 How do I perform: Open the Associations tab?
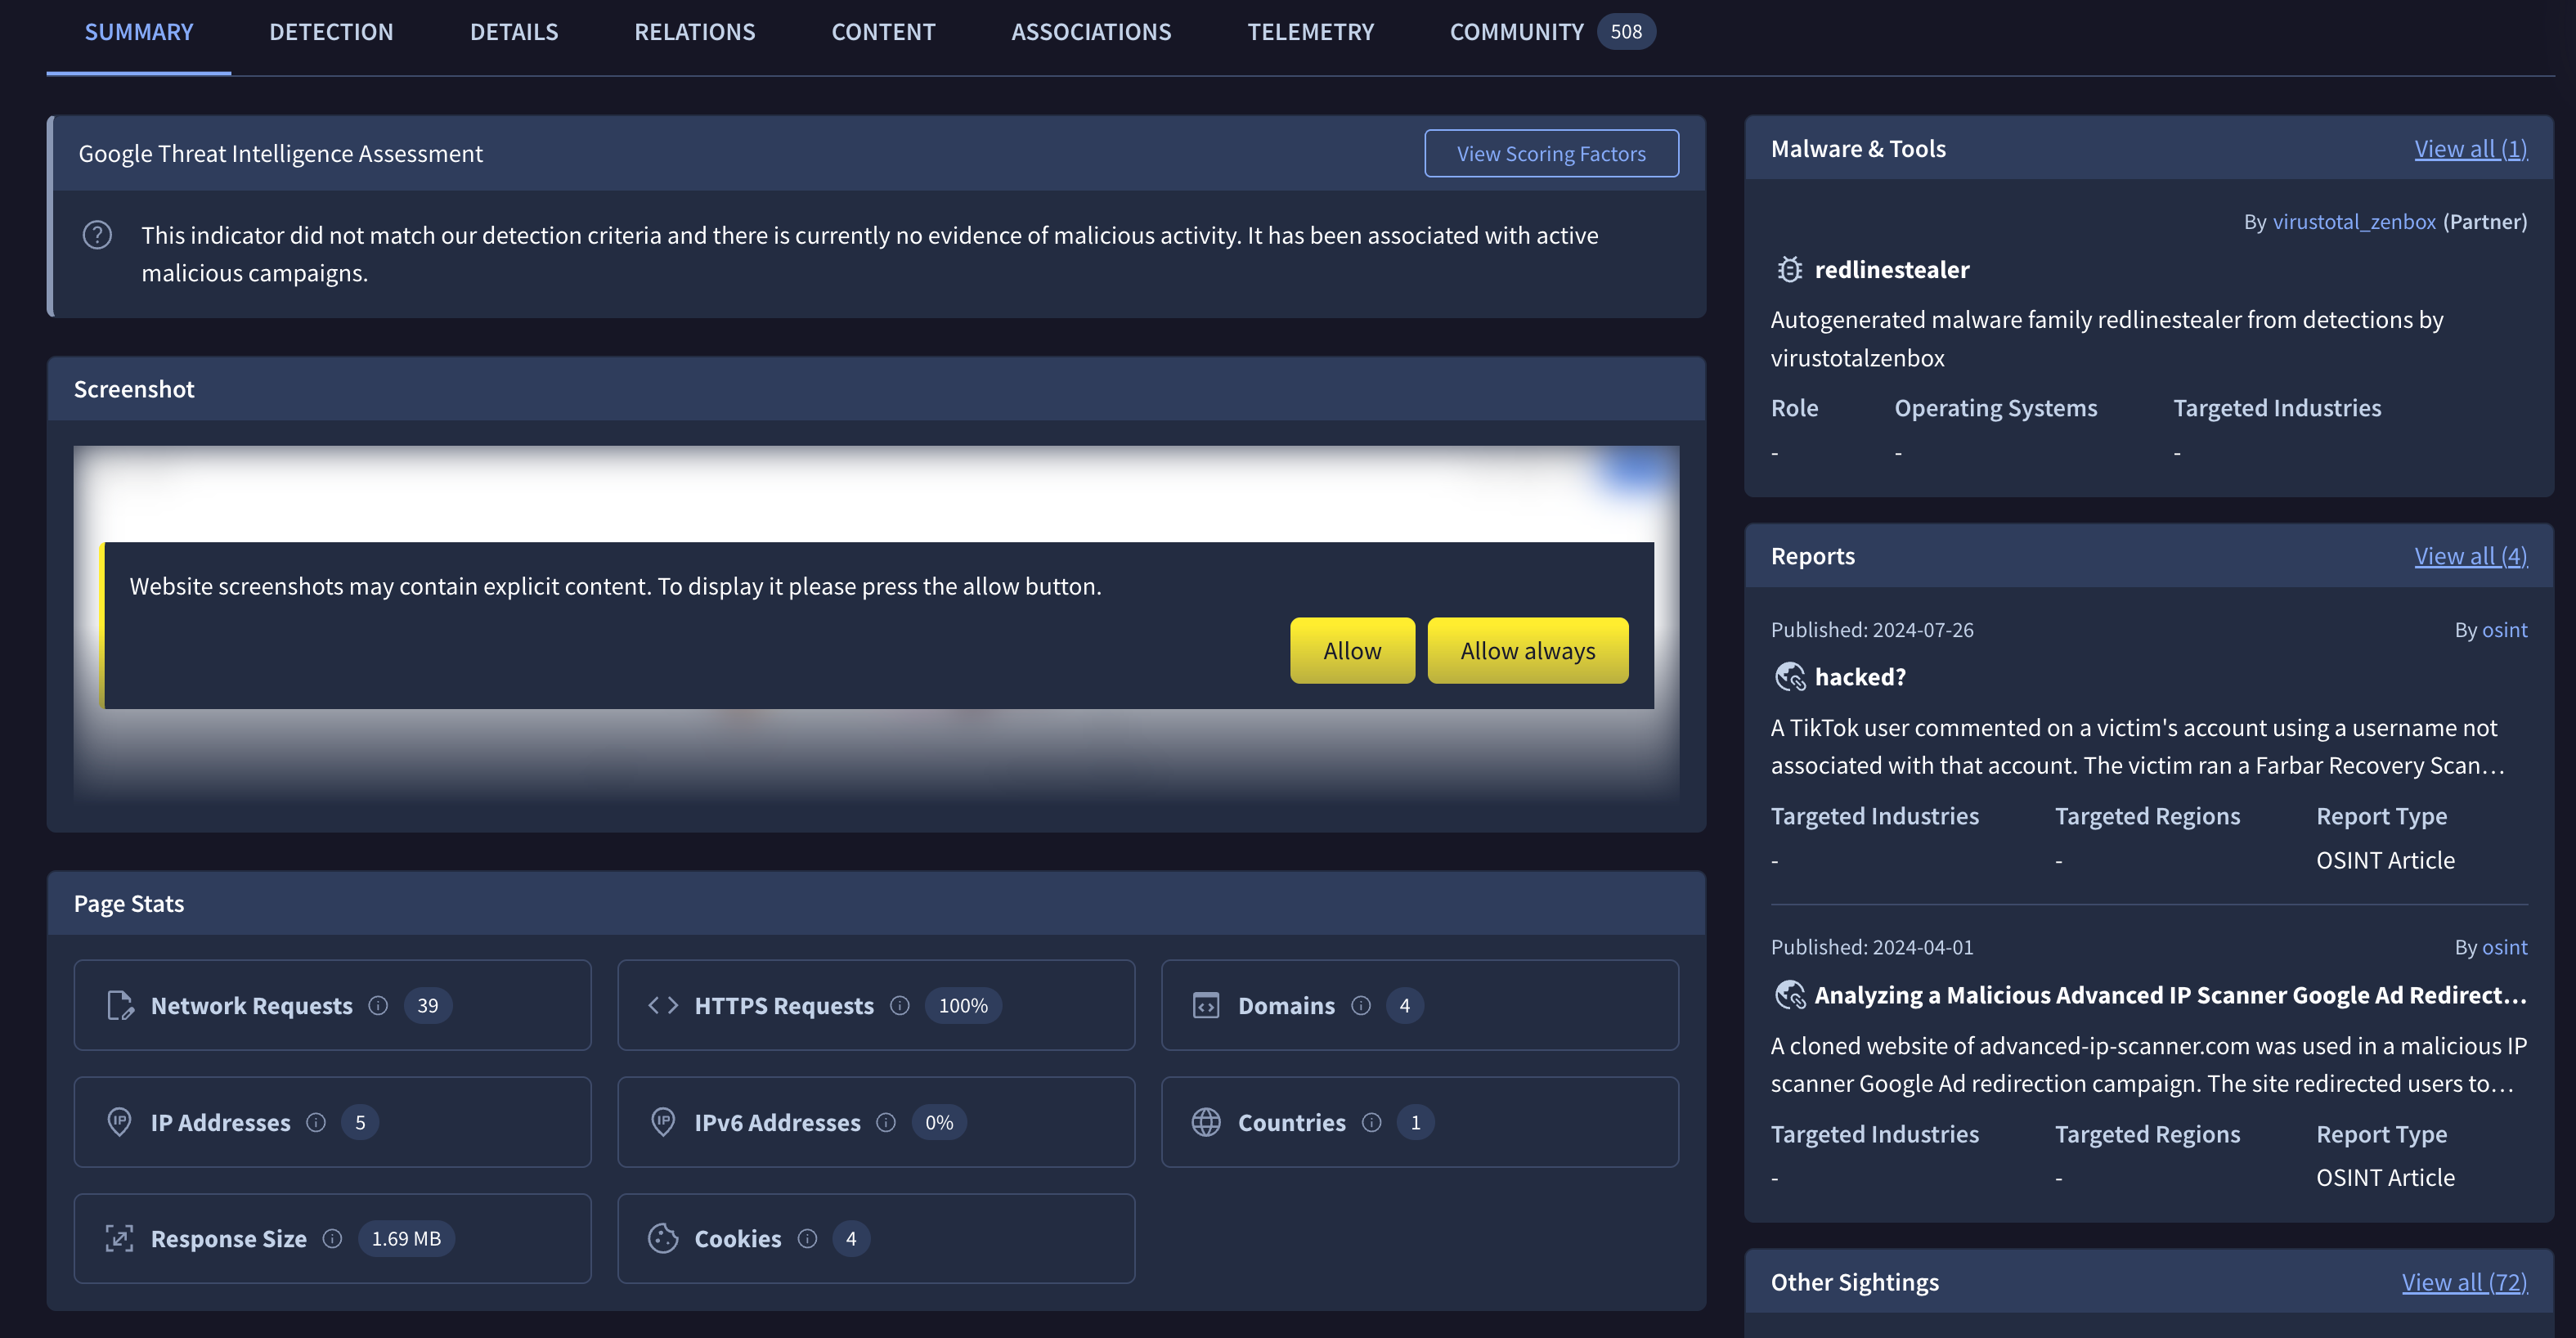tap(1091, 32)
